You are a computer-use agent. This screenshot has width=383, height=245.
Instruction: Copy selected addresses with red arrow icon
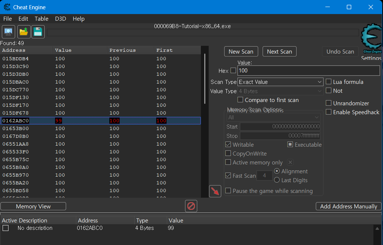(x=215, y=191)
